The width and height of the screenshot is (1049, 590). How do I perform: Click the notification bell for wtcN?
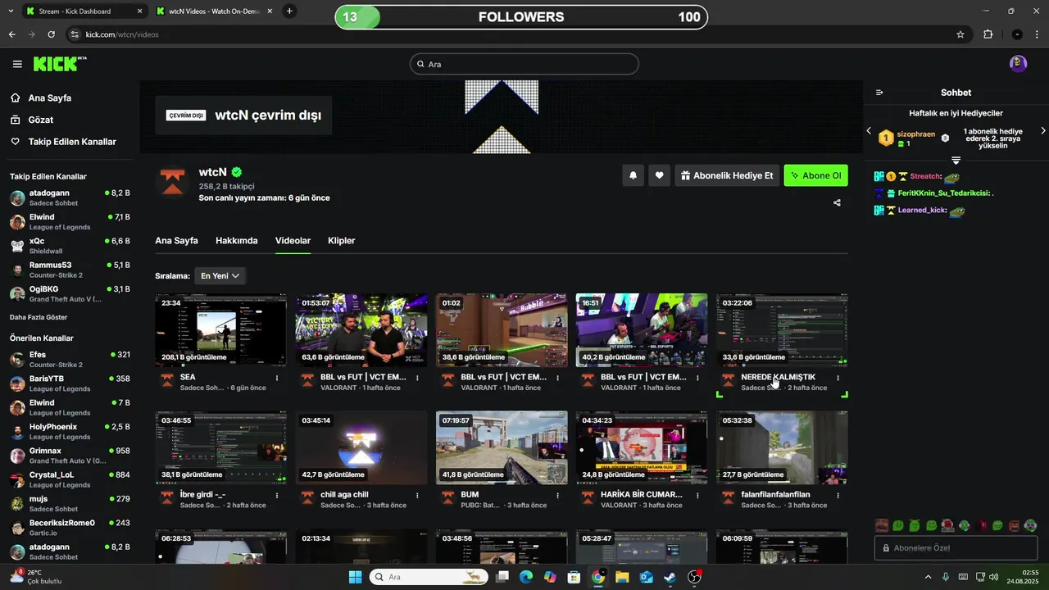coord(633,175)
